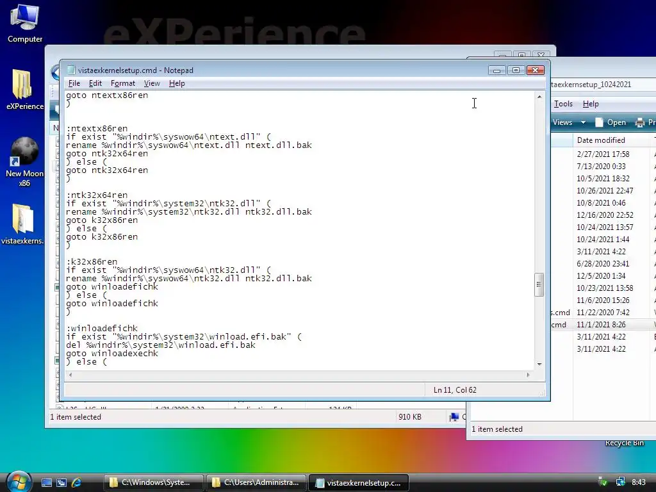The image size is (656, 492).
Task: Select the row dated 11/22/2020 7:42
Action: pyautogui.click(x=603, y=312)
